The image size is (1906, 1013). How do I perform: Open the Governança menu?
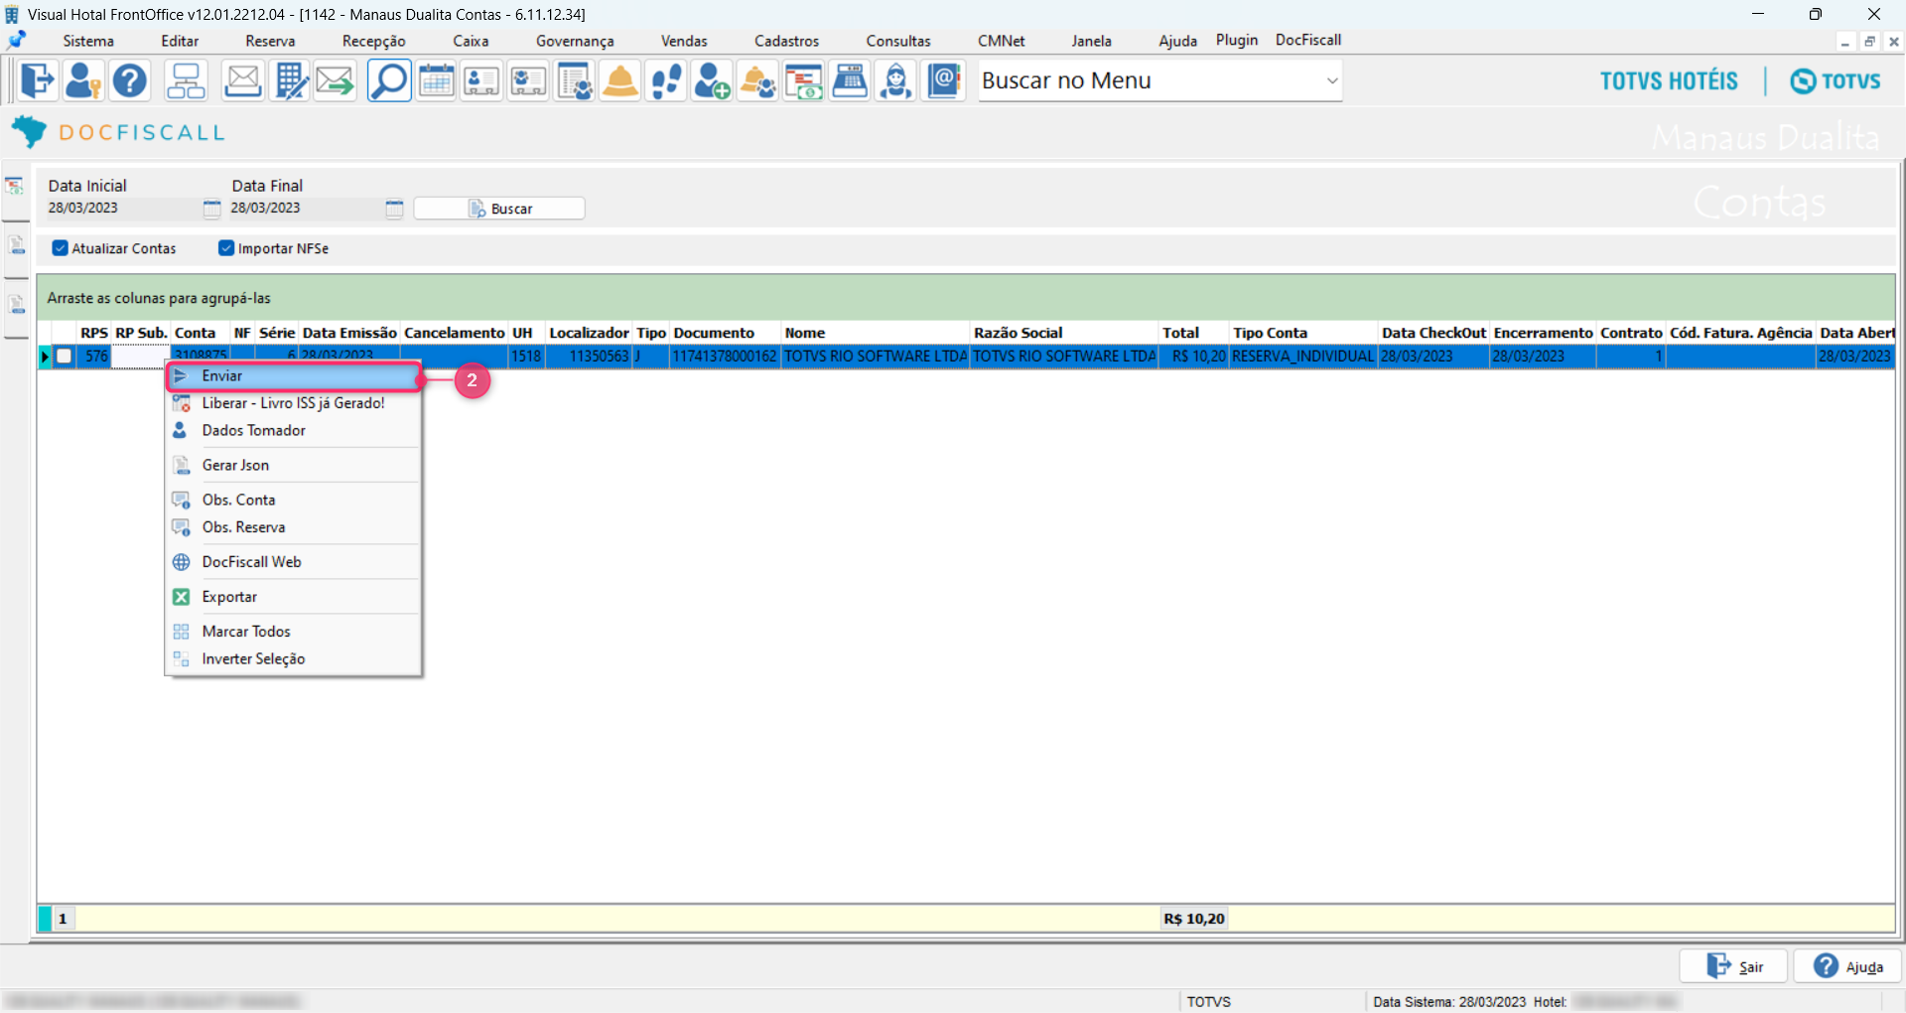[x=575, y=41]
